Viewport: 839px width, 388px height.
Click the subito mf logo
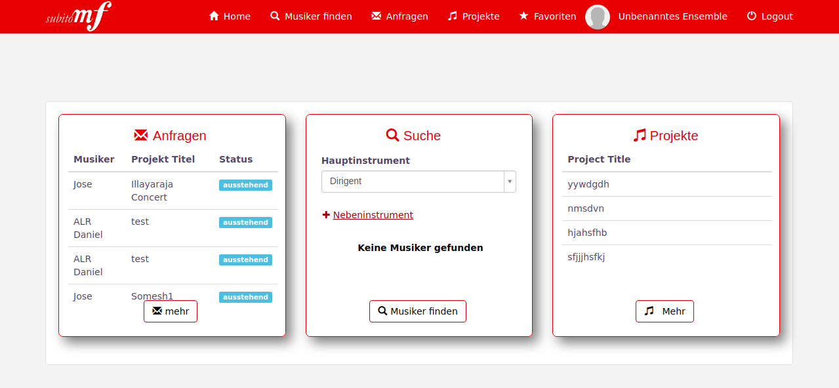pos(78,16)
